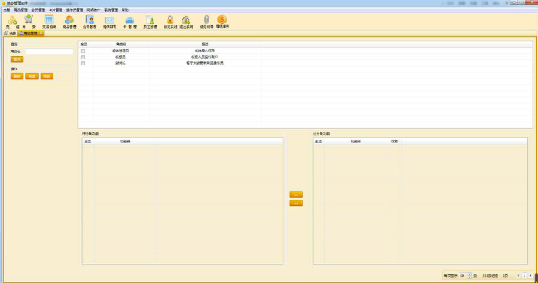Open 会员管理 member management icon
This screenshot has height=283, width=538.
(x=90, y=20)
